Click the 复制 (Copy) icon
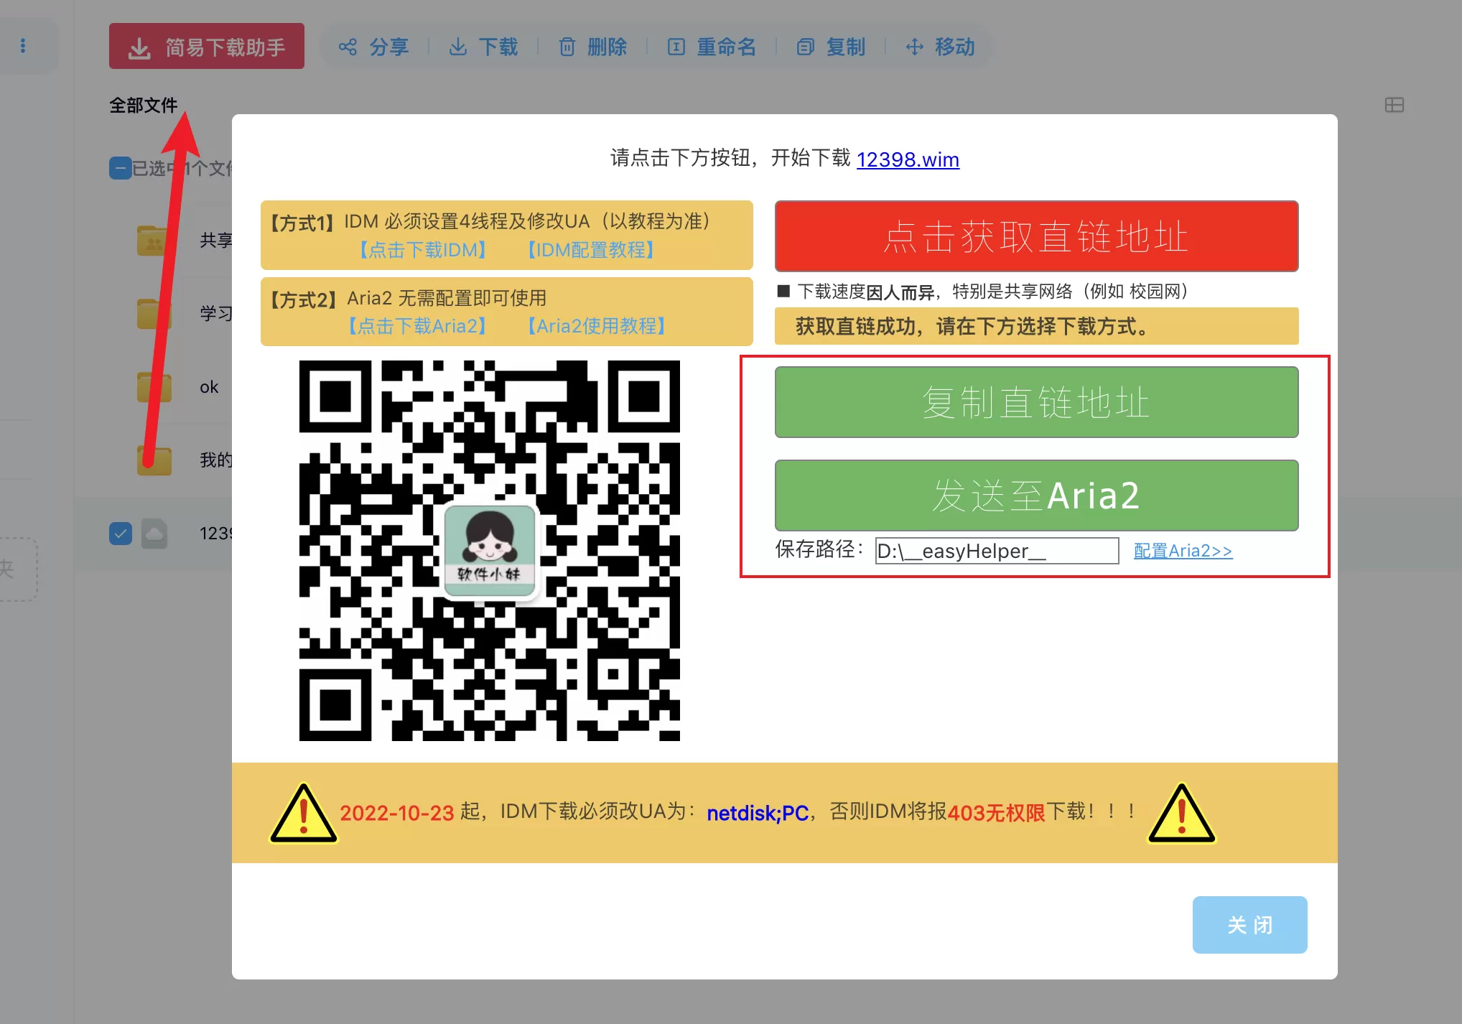1462x1024 pixels. (806, 46)
